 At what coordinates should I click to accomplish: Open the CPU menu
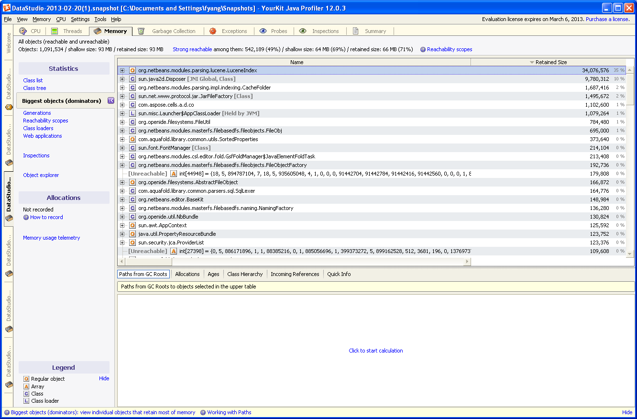coord(61,19)
